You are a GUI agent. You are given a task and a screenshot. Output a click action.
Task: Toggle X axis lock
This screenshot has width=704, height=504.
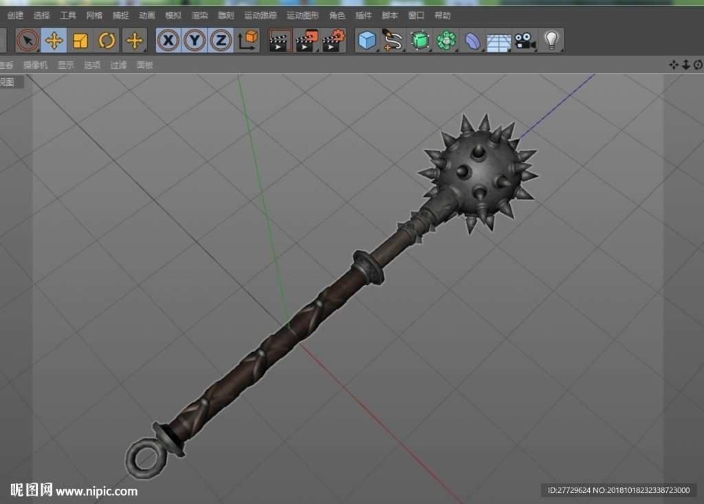pyautogui.click(x=168, y=41)
